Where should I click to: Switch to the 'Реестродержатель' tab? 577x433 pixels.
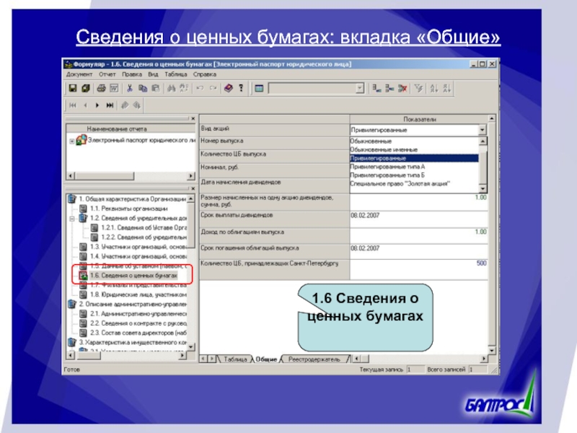pos(313,359)
